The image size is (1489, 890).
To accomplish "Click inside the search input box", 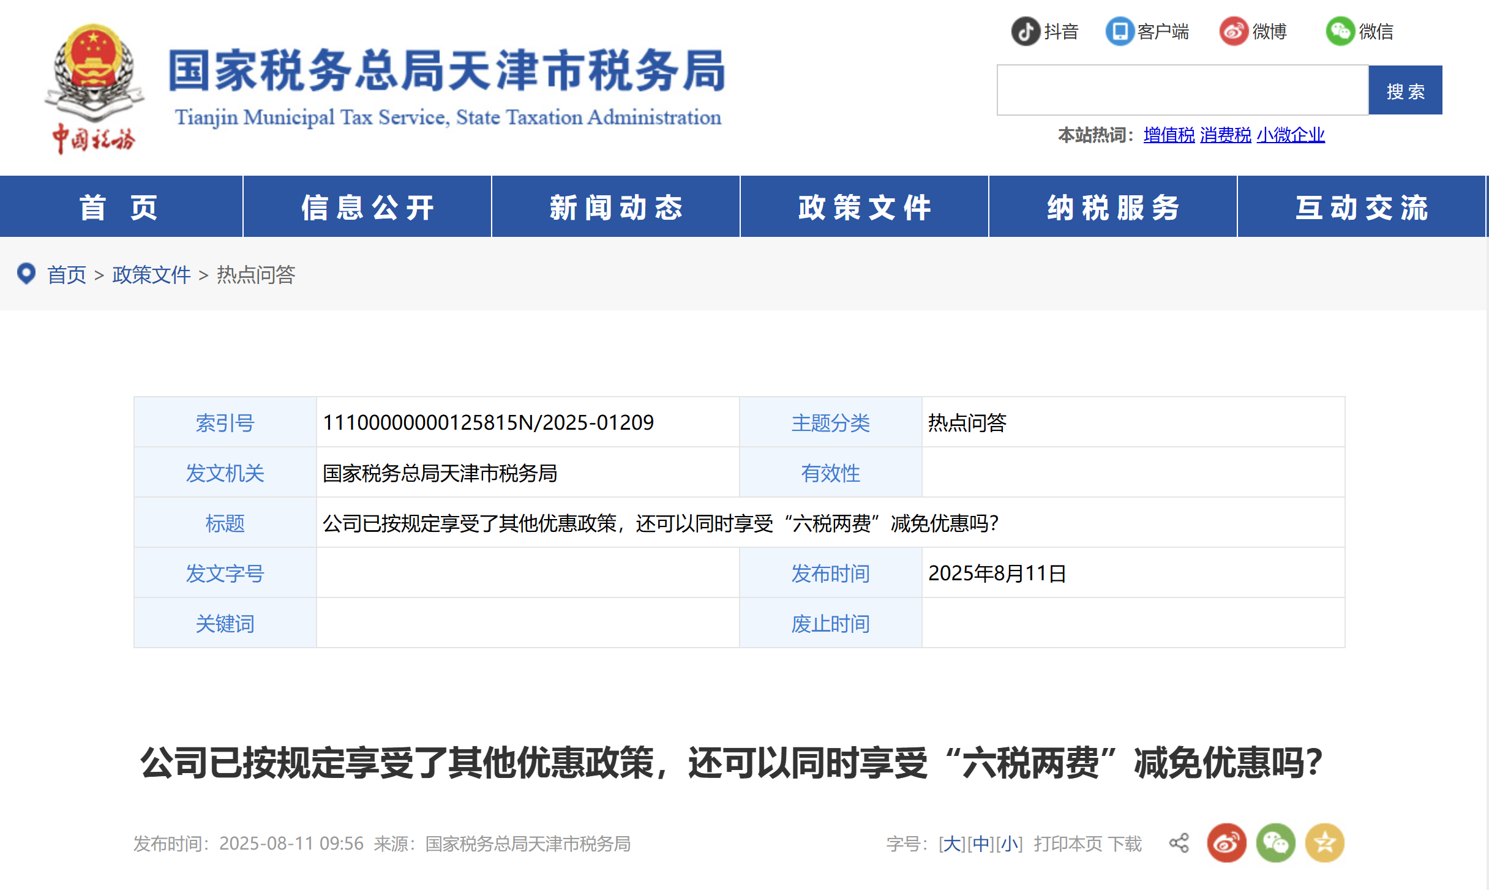I will pos(1182,90).
